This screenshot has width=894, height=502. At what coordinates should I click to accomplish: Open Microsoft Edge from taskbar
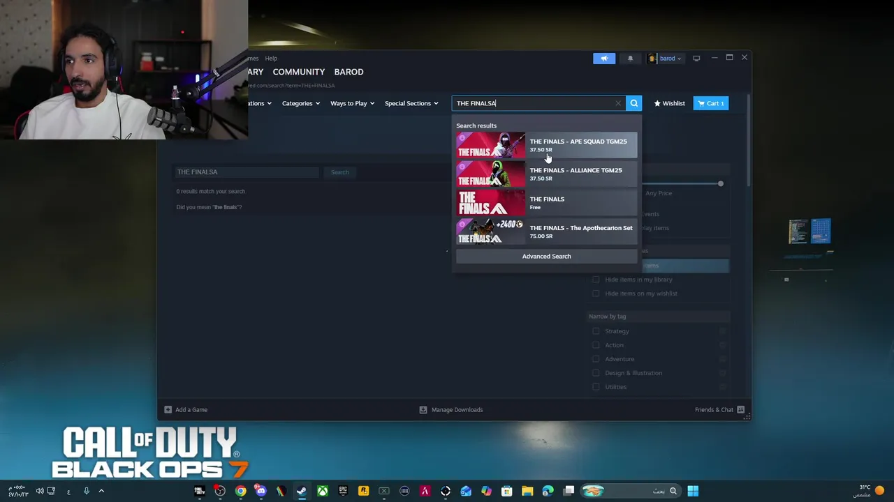(x=548, y=491)
